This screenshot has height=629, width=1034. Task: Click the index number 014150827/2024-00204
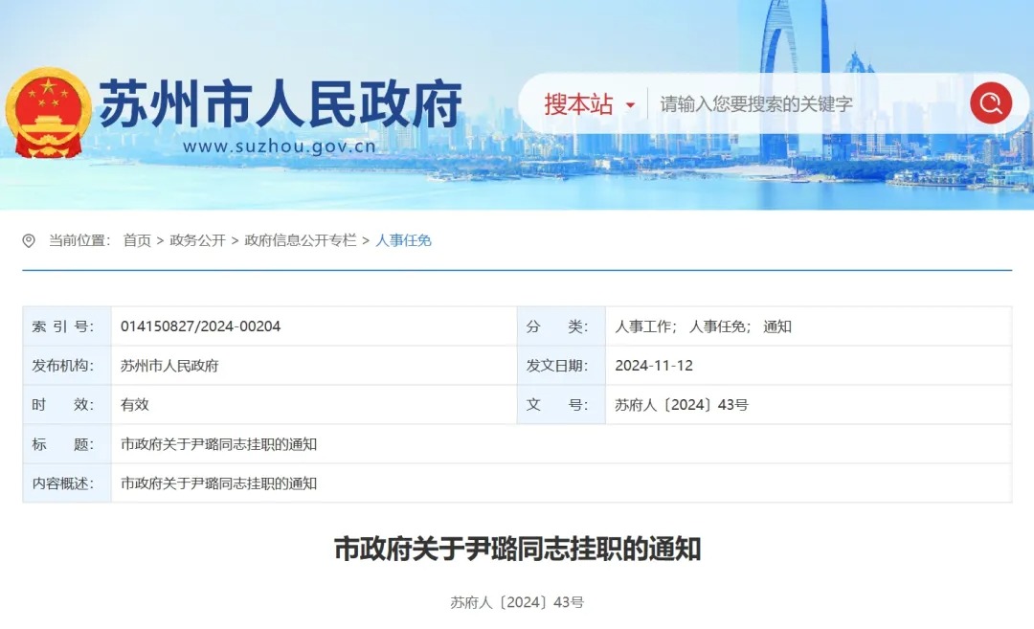203,326
